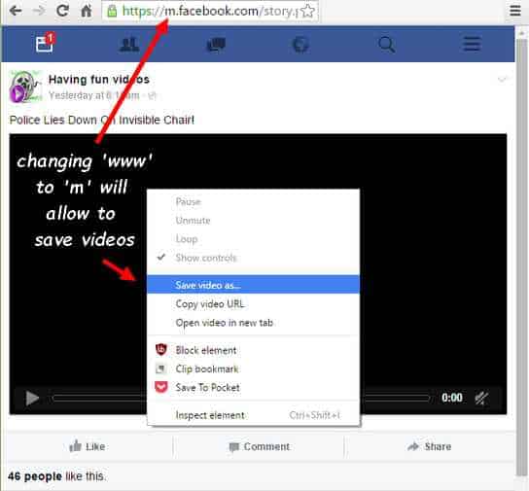This screenshot has width=529, height=491.
Task: Bookmark the page with star icon
Action: (307, 11)
